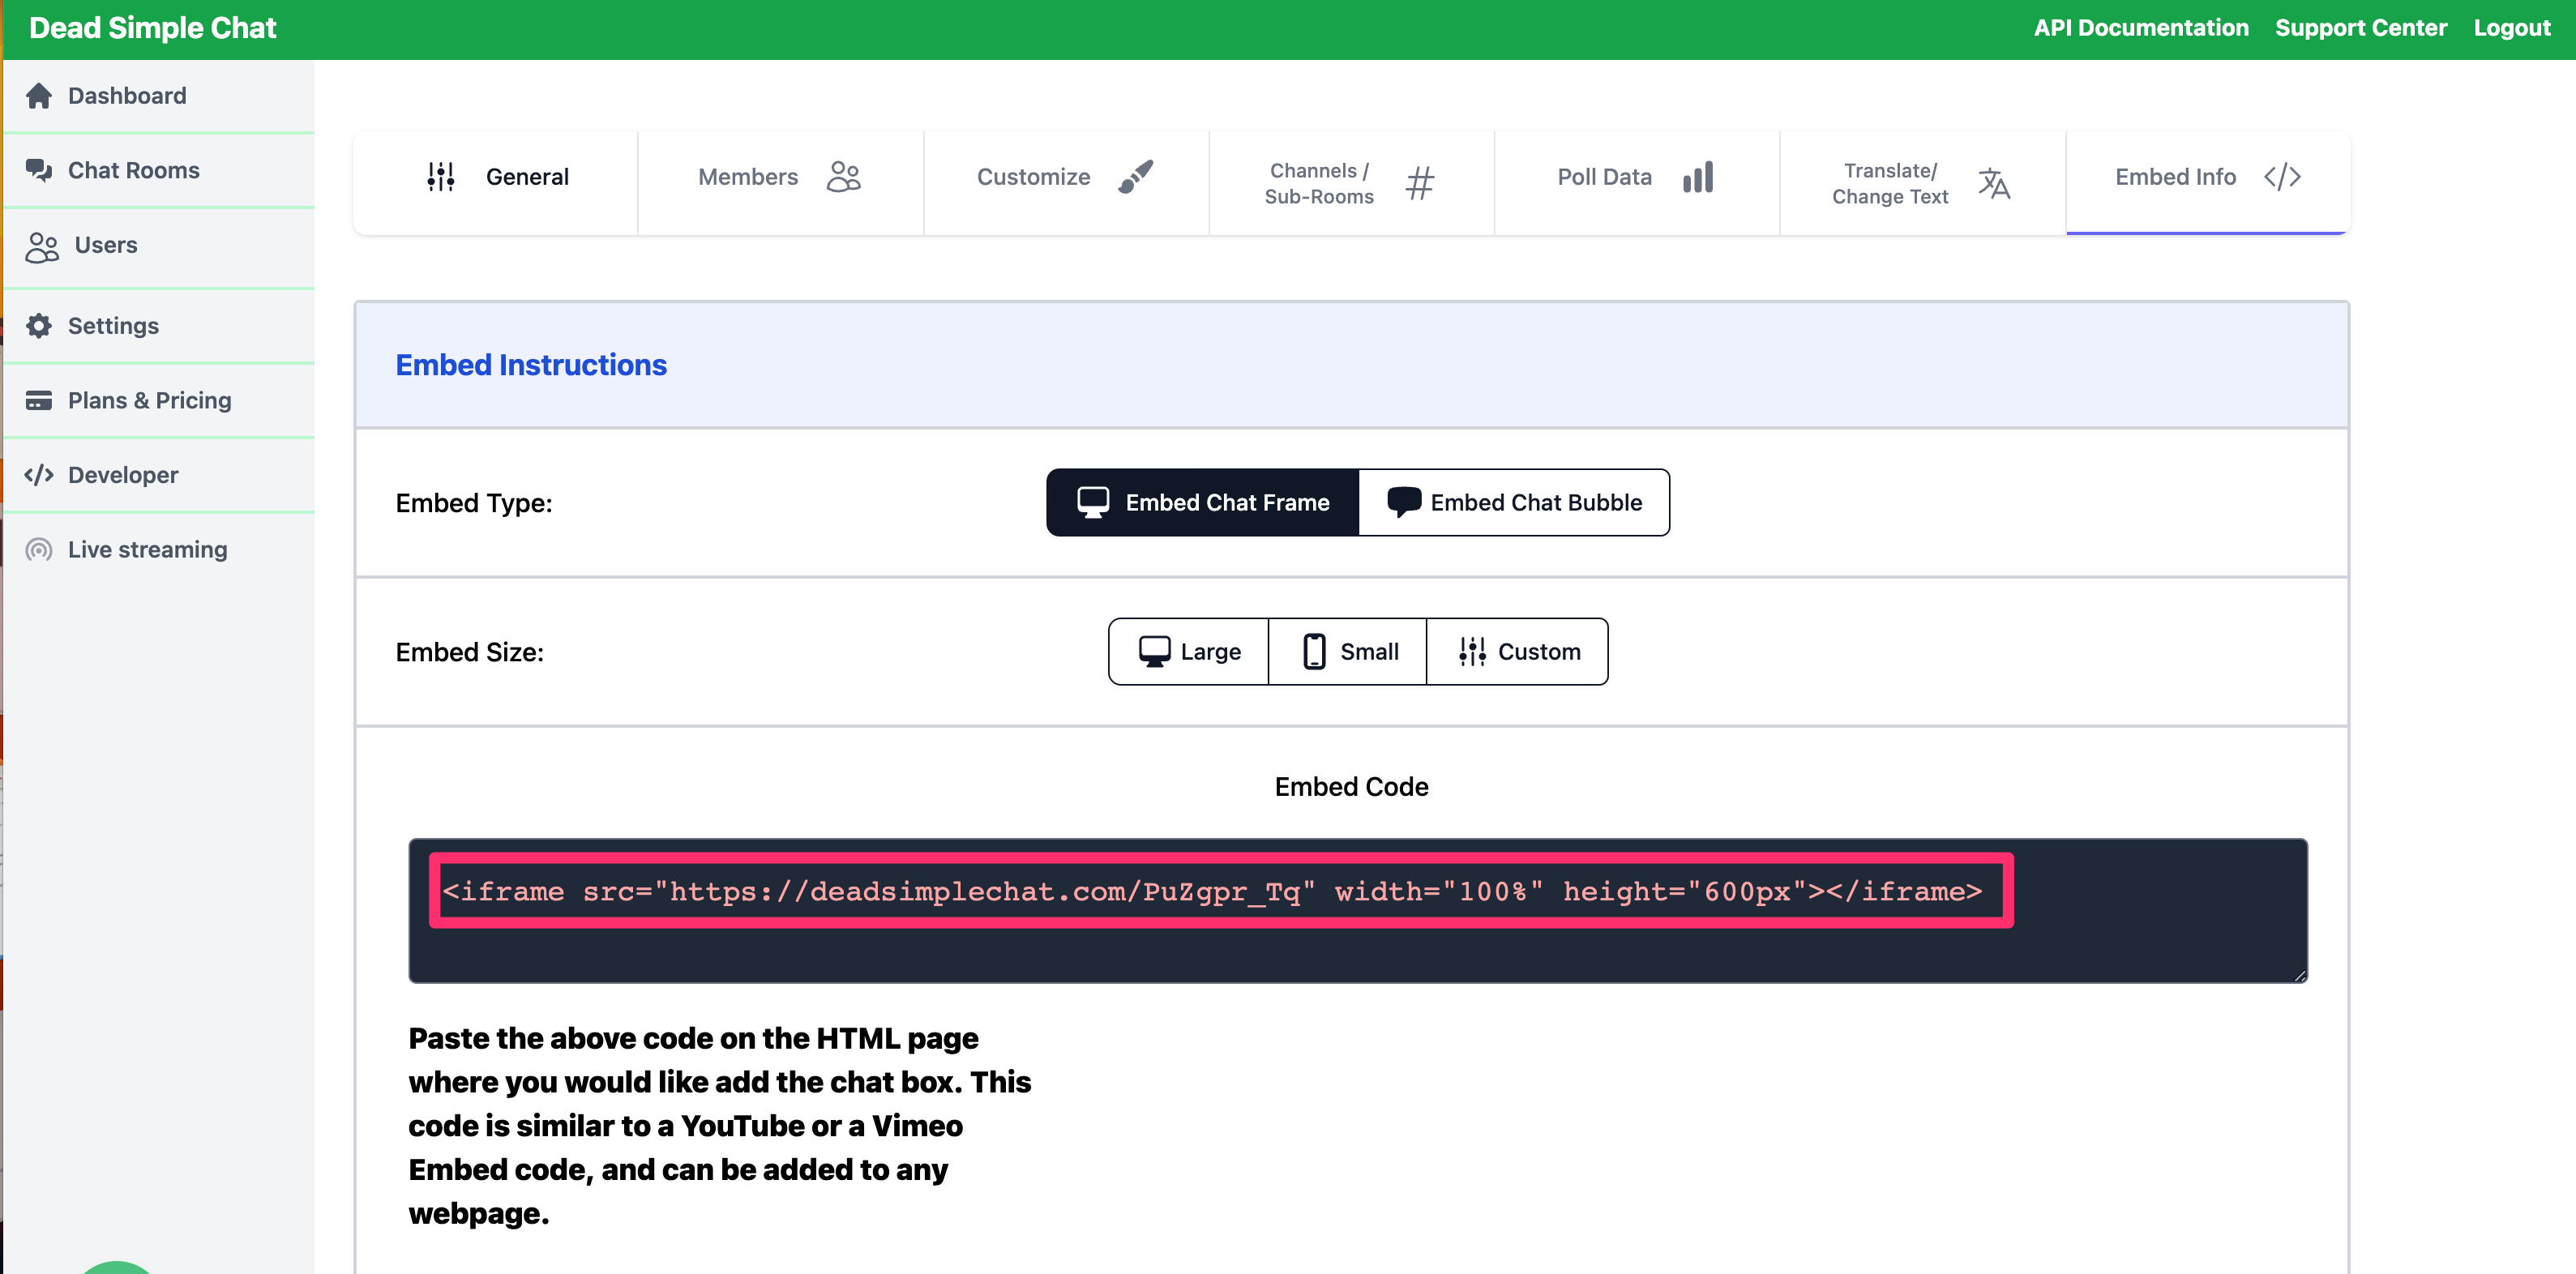Click the phone icon on Small size
The height and width of the screenshot is (1274, 2576).
[1314, 652]
